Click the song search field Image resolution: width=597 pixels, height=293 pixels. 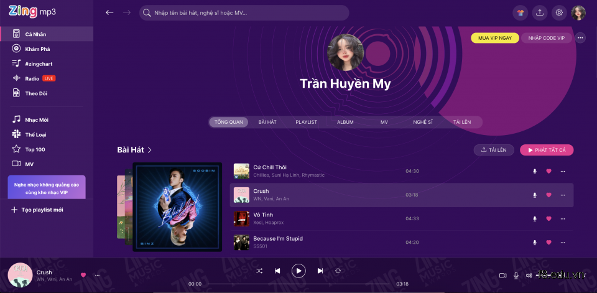244,12
